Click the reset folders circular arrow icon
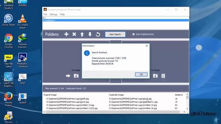This screenshot has height=124, width=221. pyautogui.click(x=98, y=34)
